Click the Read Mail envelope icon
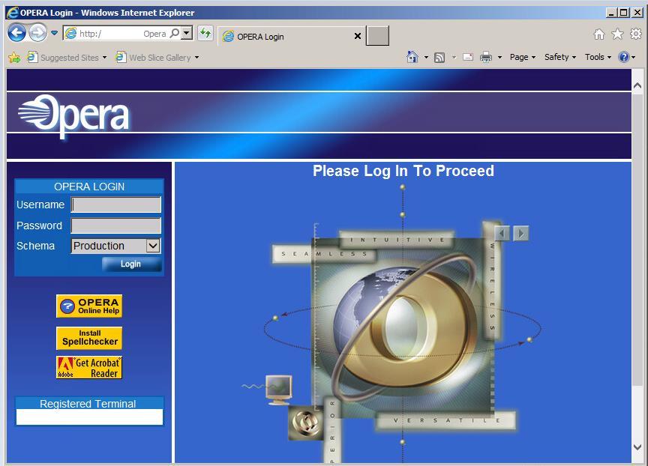The image size is (648, 466). (x=468, y=57)
